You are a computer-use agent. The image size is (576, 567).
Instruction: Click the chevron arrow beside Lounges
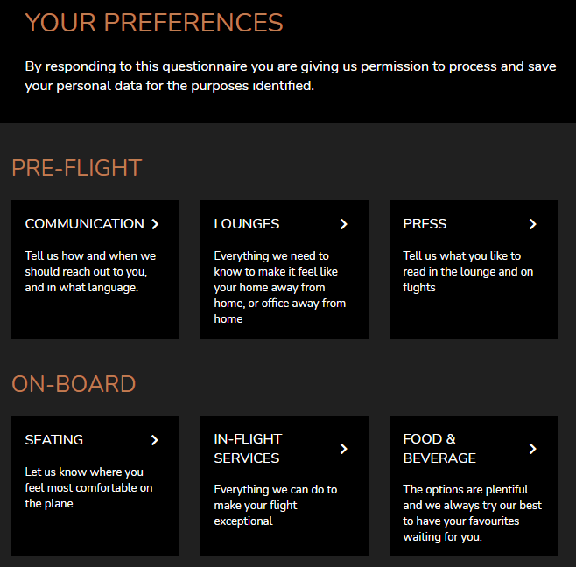click(x=344, y=224)
